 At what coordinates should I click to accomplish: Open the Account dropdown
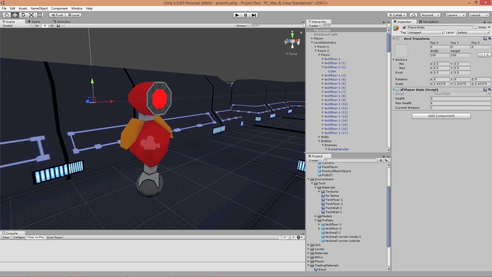[x=430, y=15]
